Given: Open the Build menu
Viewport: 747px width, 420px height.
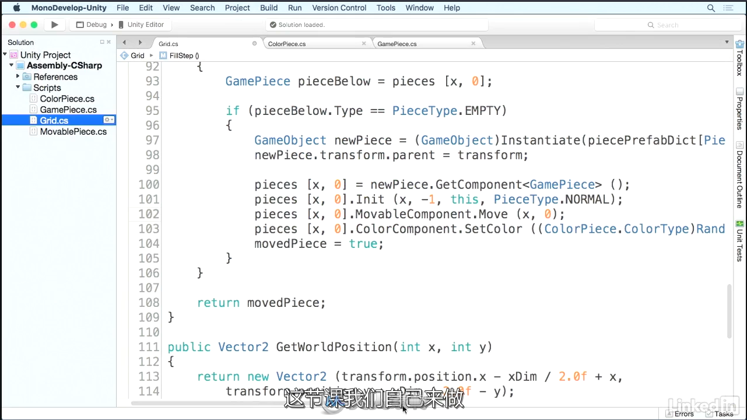Looking at the screenshot, I should pos(269,8).
